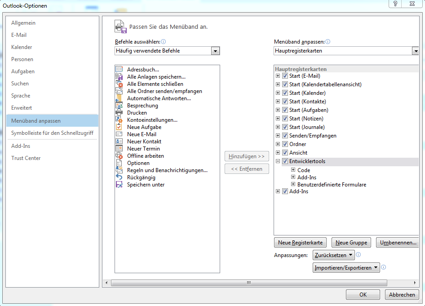Expand the Start (Journale) node
The image size is (425, 306).
click(278, 127)
